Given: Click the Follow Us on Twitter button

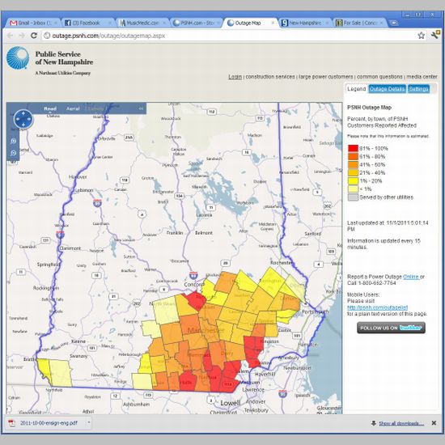Looking at the screenshot, I should click(391, 328).
